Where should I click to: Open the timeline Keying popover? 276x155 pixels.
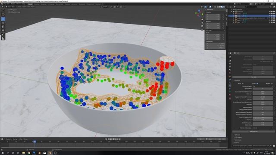[x=15, y=139]
